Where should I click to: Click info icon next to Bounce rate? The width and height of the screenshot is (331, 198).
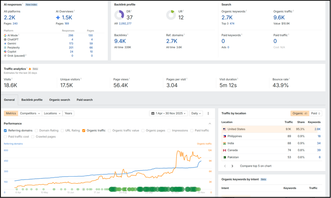[x=289, y=79]
